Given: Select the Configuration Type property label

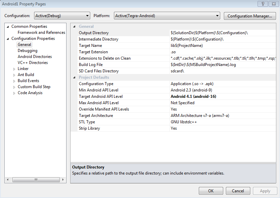Looking at the screenshot, I should [x=96, y=84].
